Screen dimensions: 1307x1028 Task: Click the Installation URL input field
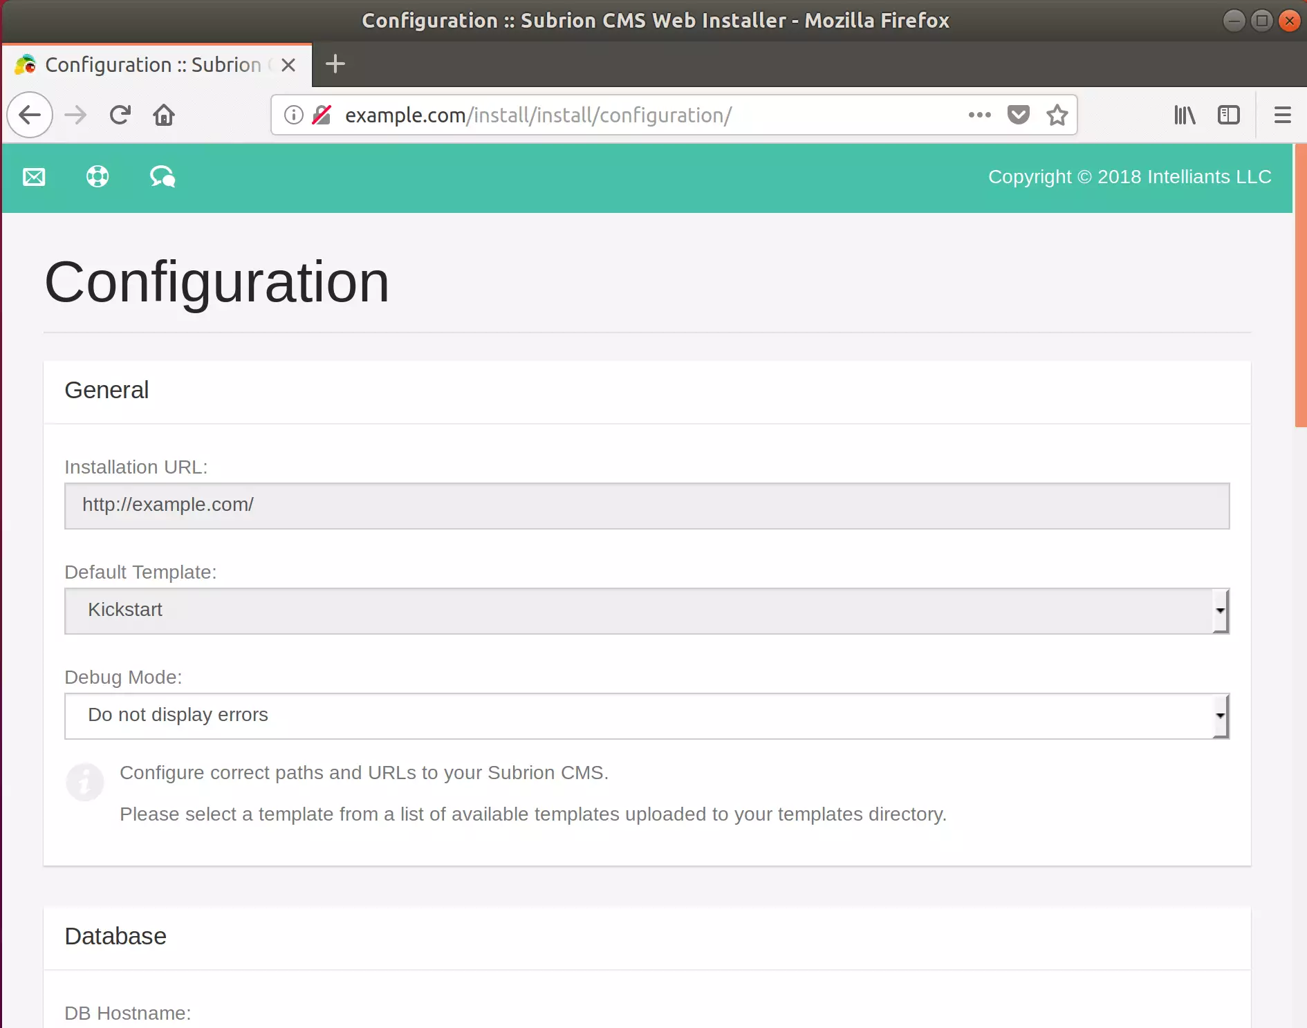(x=647, y=505)
